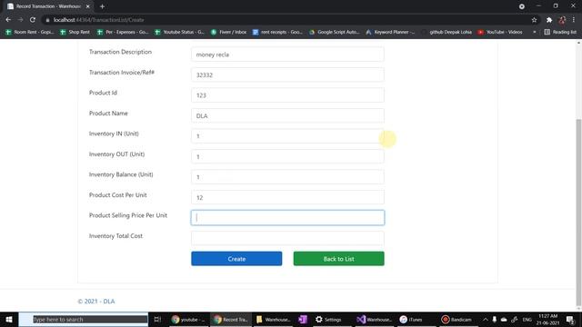Bookmark this page with star icon
This screenshot has width=582, height=327.
click(534, 20)
